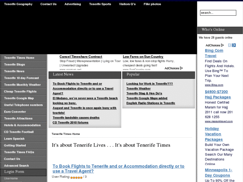Open Cheap Tenerife Flights
This screenshot has width=243, height=182.
point(23,92)
